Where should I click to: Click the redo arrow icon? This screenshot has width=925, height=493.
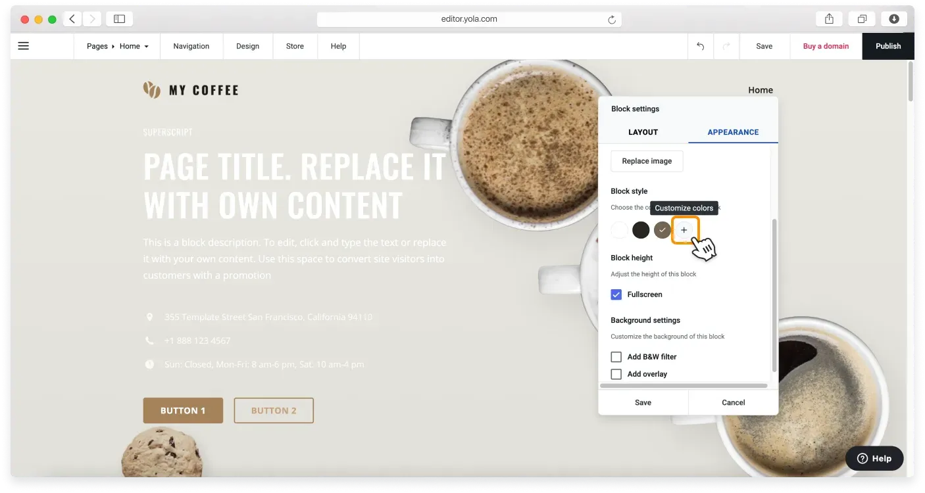pyautogui.click(x=726, y=47)
